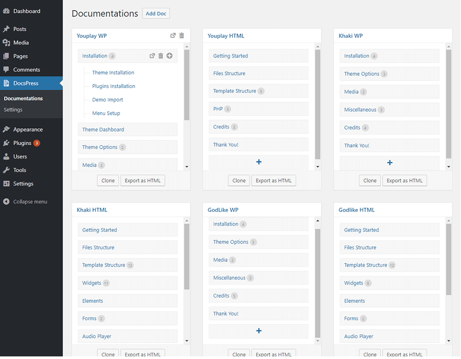Open Demo Import article
This screenshot has height=359, width=461.
pyautogui.click(x=108, y=100)
